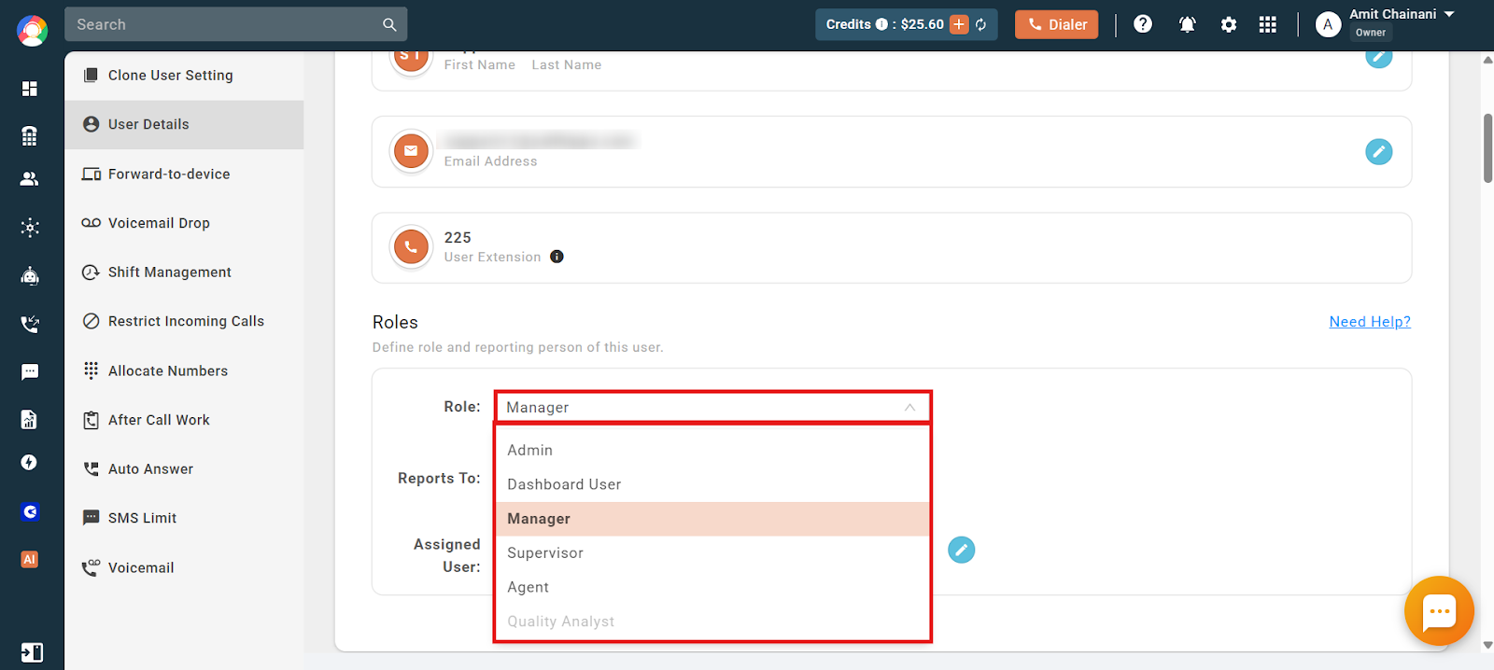Open the Amit Chainani account dropdown arrow
Screen dimensions: 1494x670
[1449, 14]
